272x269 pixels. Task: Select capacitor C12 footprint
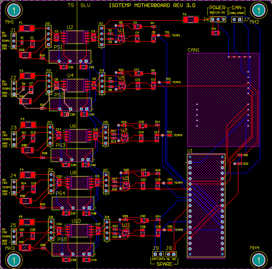(x=139, y=73)
